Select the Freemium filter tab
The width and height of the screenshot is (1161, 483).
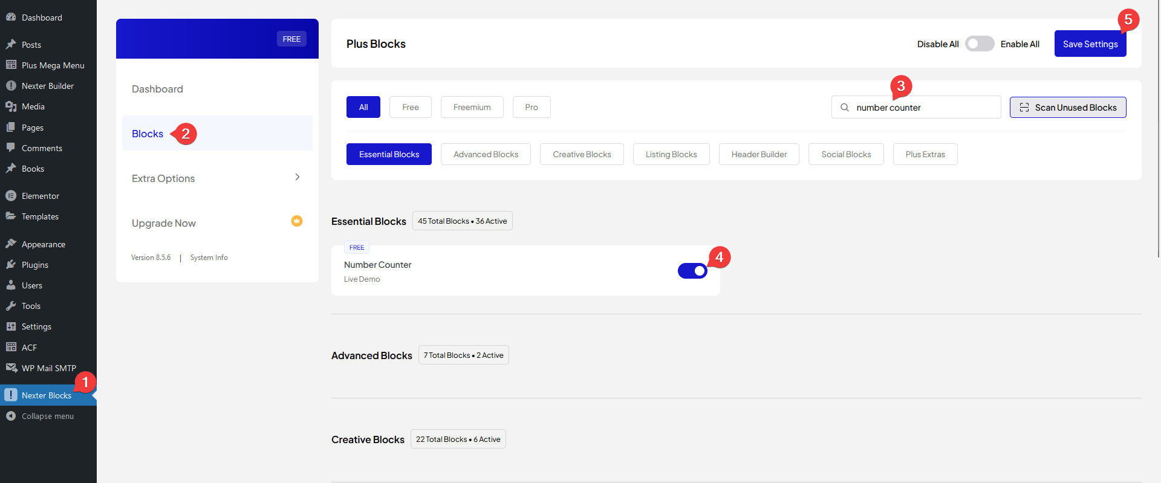click(472, 108)
